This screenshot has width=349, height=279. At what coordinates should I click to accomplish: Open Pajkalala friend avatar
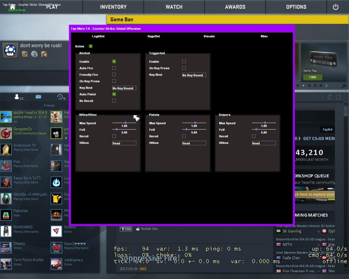[x=6, y=215]
